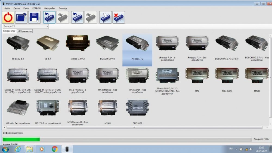Viewport: 272px width, 153px height.
Task: Click the read FLASH chip icon
Action: 49,17
